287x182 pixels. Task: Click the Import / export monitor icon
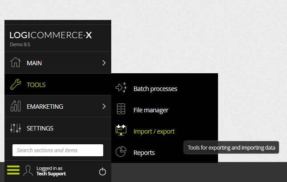click(121, 130)
